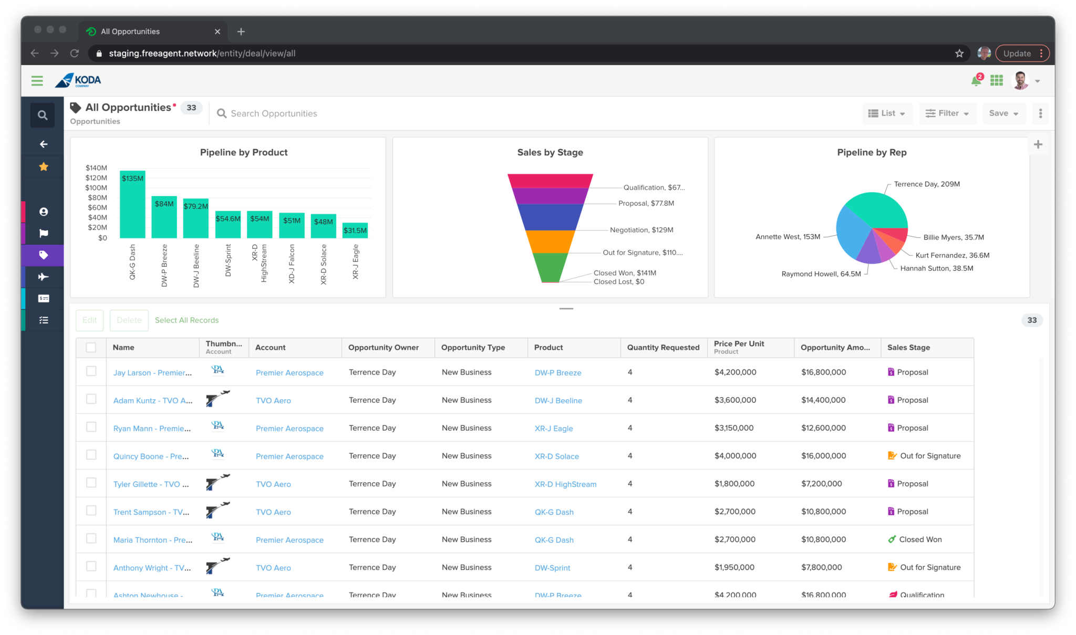This screenshot has height=635, width=1076.
Task: Bookmark page with the star icon
Action: (x=959, y=53)
